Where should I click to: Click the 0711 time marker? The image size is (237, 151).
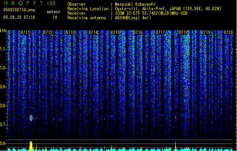(x=25, y=32)
